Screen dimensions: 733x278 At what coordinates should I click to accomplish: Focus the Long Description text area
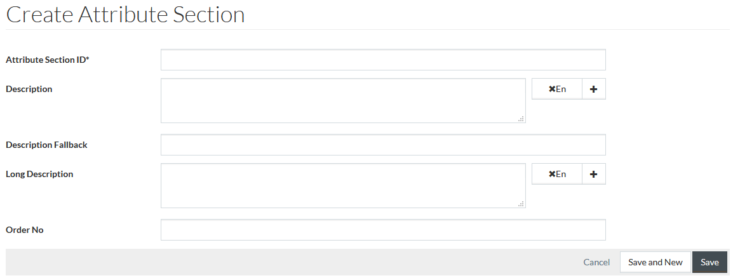coord(343,186)
